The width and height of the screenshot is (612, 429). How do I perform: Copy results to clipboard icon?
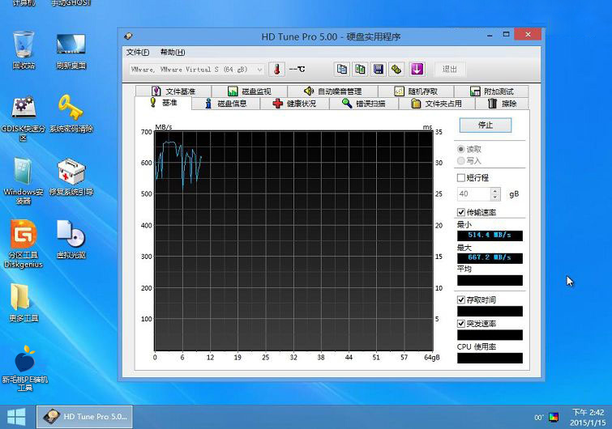341,70
